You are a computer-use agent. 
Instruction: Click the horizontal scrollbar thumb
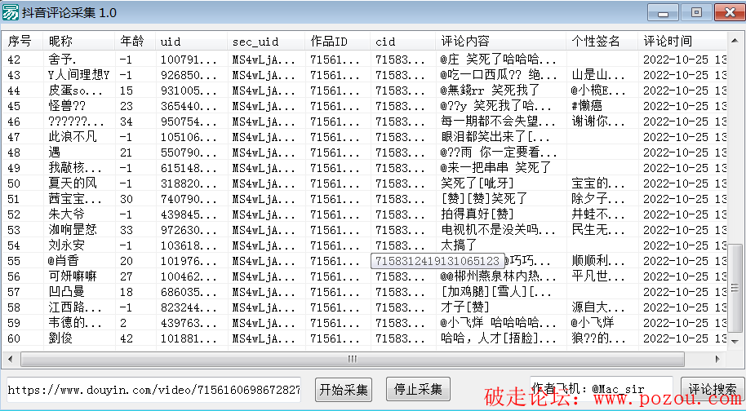(352, 359)
